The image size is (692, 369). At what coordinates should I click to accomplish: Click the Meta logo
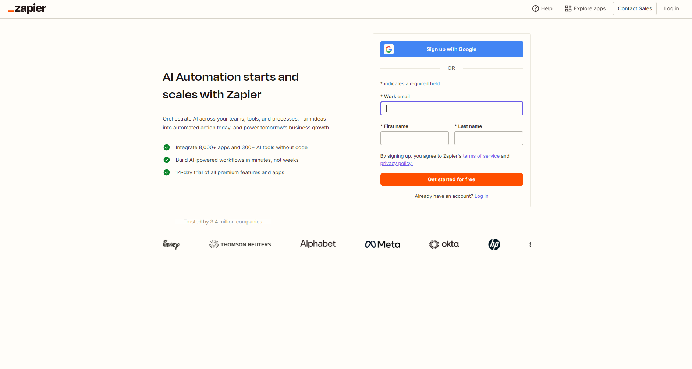tap(382, 244)
